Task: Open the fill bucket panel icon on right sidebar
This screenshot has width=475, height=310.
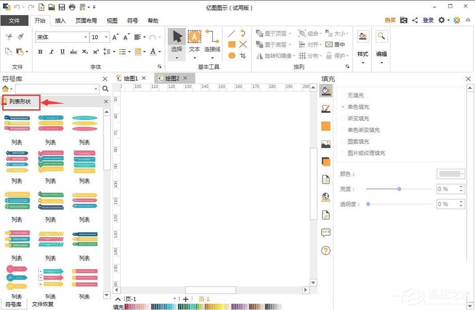Action: click(x=326, y=91)
